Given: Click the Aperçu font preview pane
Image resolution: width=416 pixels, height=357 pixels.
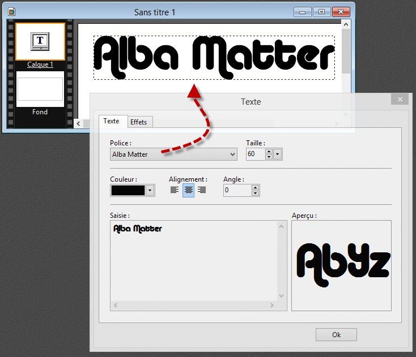Looking at the screenshot, I should (341, 265).
